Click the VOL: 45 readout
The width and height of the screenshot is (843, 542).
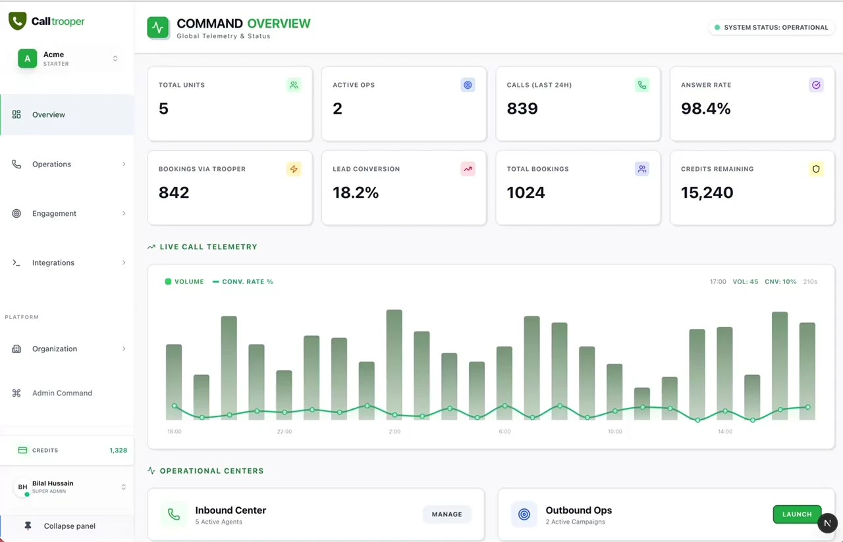(x=746, y=282)
